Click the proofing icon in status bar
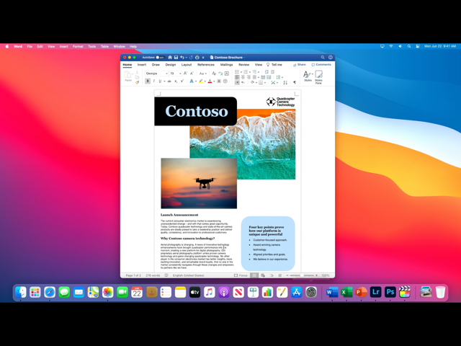 166,275
